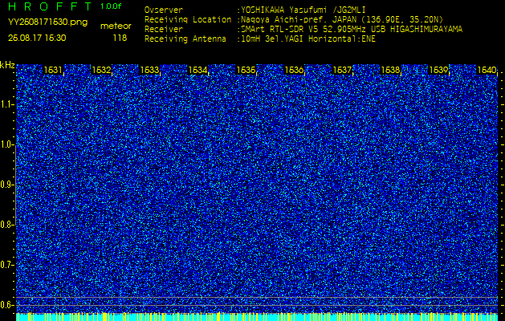Click the Receiver SMArt RTL-SDR V5 line
The height and width of the screenshot is (321, 505).
[x=303, y=30]
